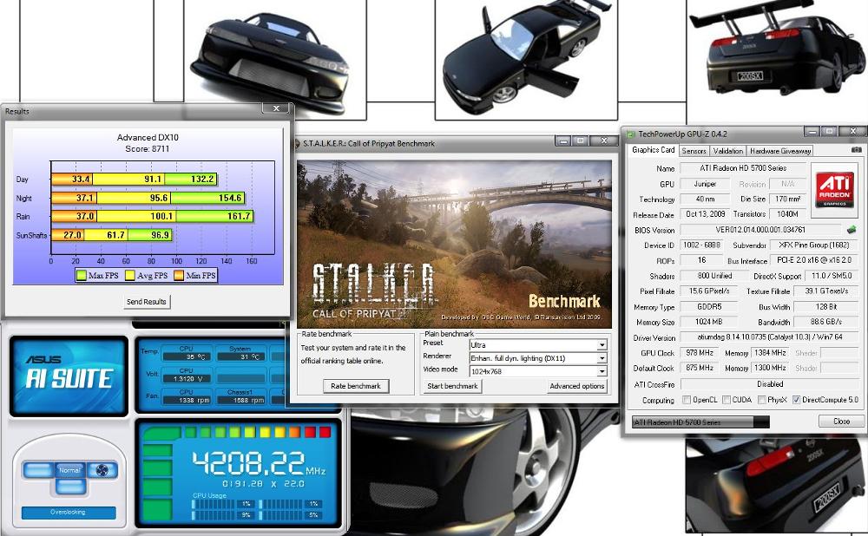868x536 pixels.
Task: Click the Subvendor XFX Pine Group field
Action: (x=814, y=245)
